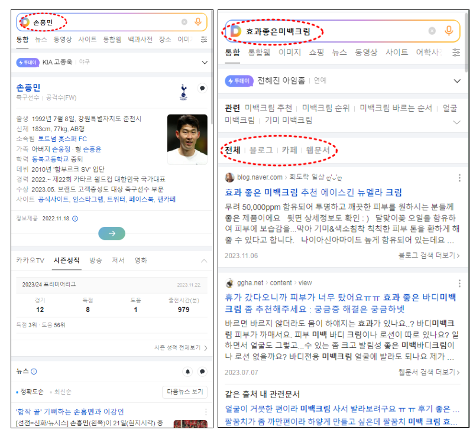Screen dimensions: 476x433
Task: Click 다음뉴스 보기 button
Action: 185,392
